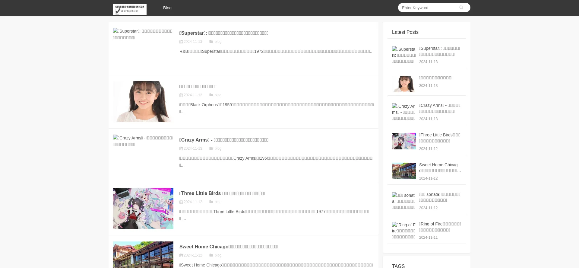
Task: Open blog category under Three Little Birds post
Action: click(x=218, y=202)
